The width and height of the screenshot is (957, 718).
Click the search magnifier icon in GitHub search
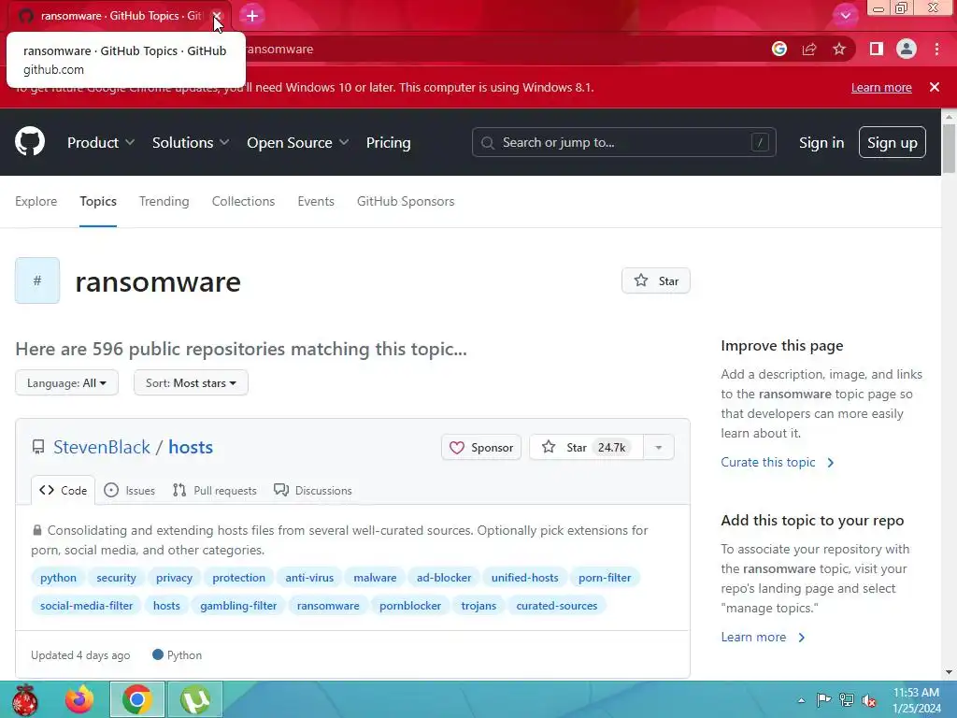coord(487,143)
